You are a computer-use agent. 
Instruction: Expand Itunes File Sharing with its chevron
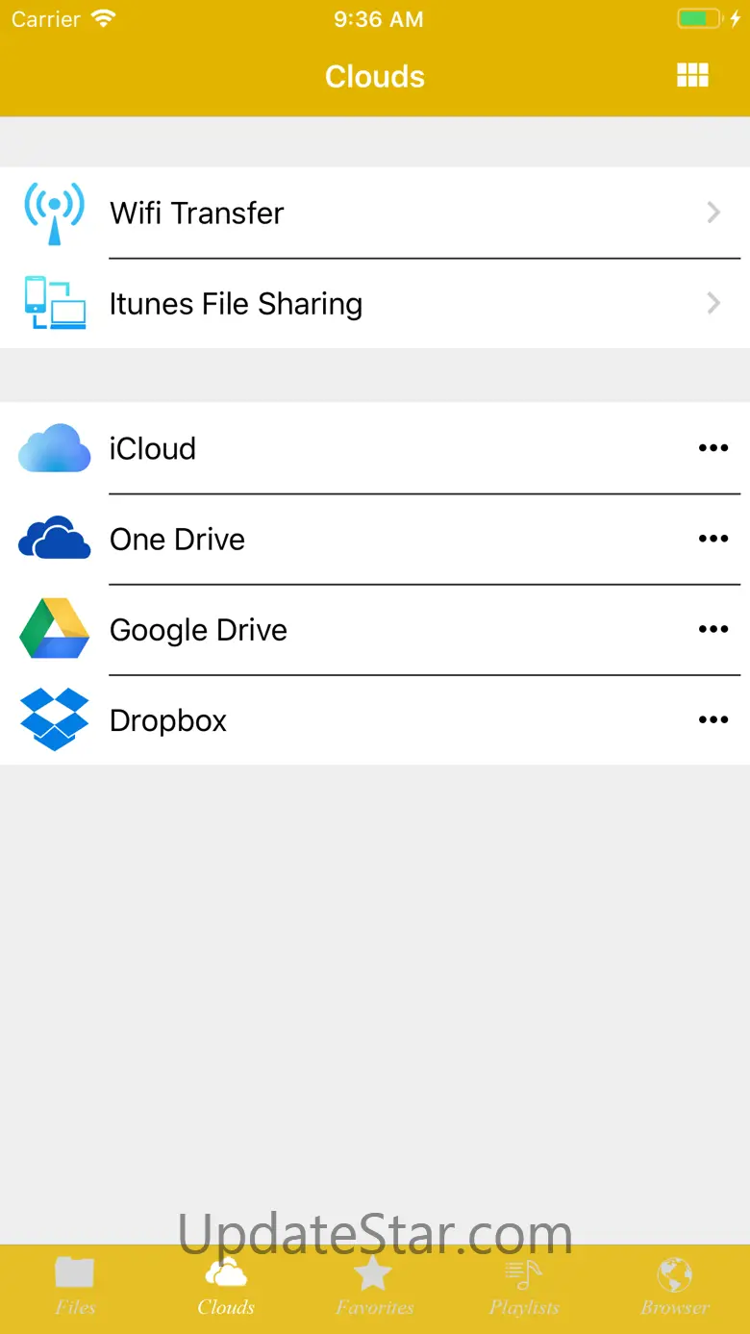(x=713, y=304)
